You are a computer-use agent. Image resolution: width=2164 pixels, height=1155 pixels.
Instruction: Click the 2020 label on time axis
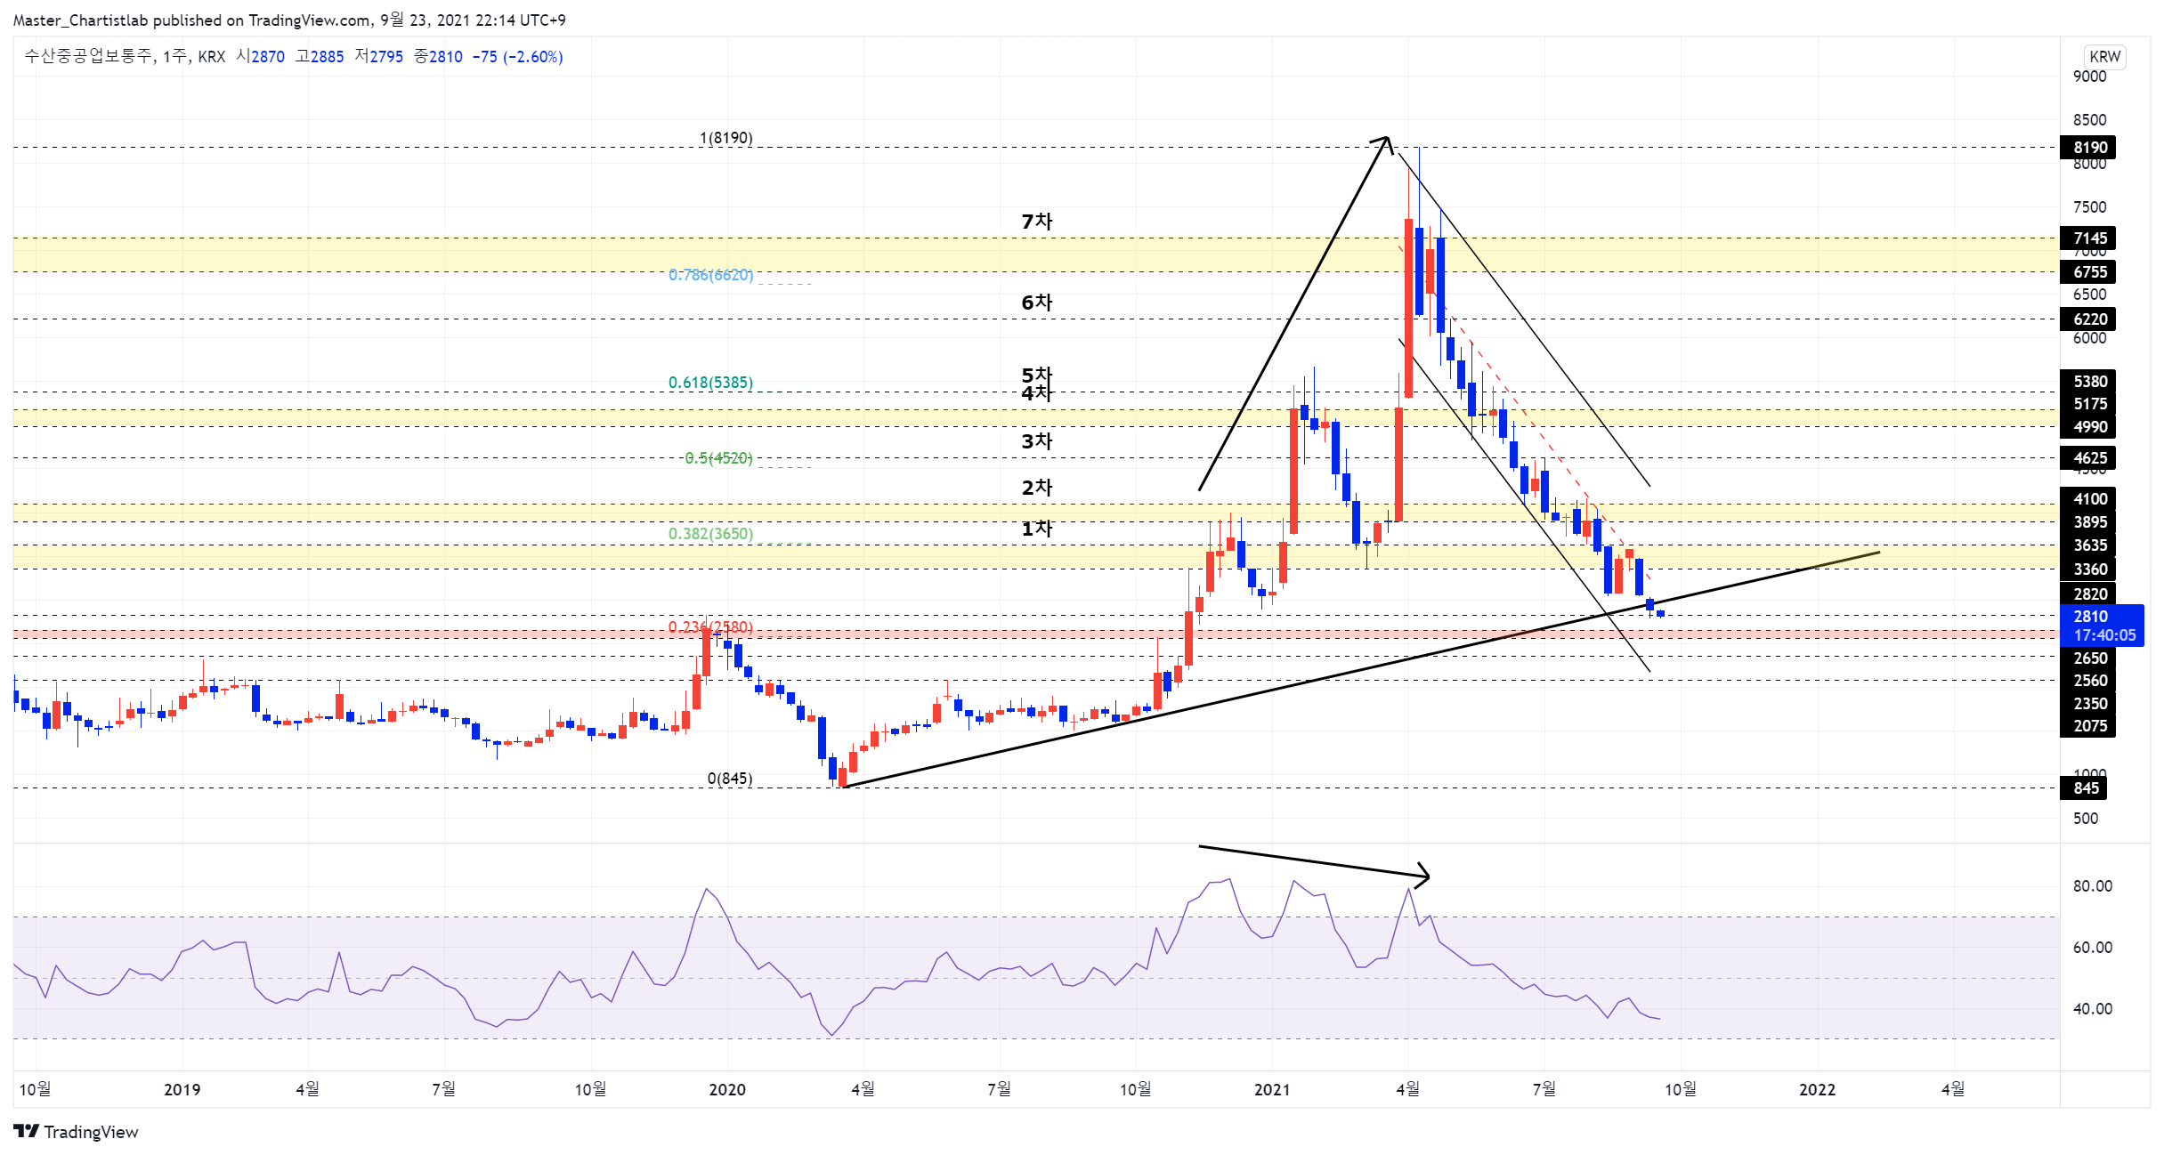[727, 1090]
